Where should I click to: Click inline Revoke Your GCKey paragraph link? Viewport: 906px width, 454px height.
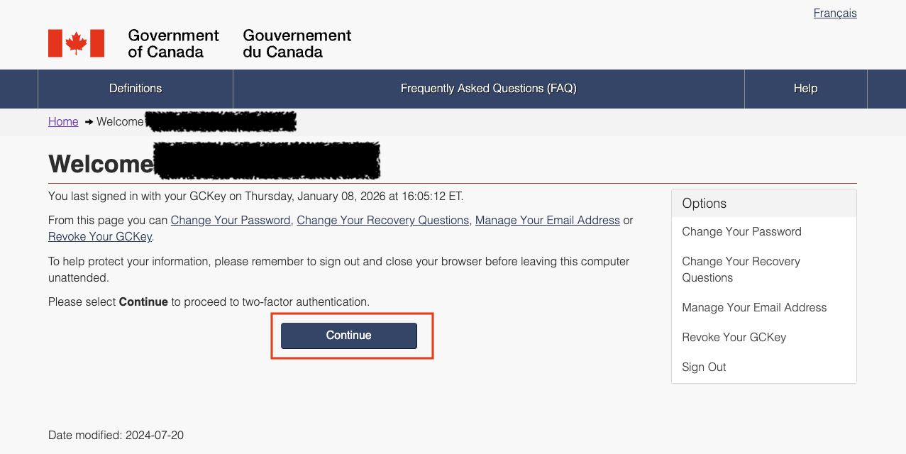coord(100,237)
